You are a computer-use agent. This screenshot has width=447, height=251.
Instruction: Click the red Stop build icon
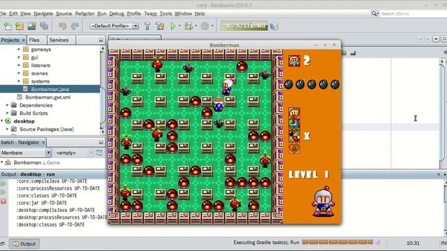tap(3, 201)
